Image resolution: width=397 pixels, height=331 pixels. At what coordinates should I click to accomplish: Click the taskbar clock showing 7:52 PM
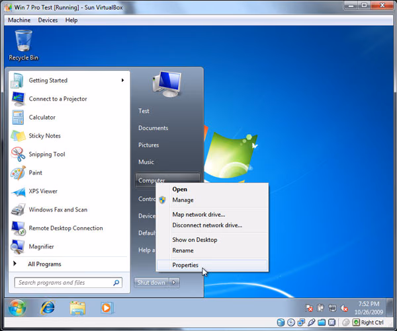pos(369,308)
